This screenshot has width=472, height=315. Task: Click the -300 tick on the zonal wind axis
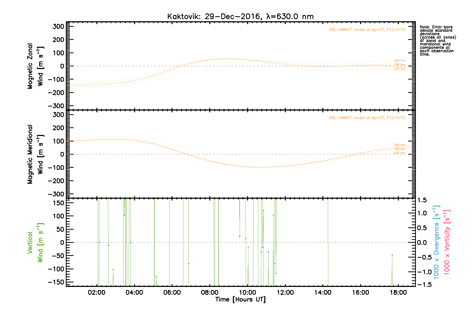[x=56, y=106]
